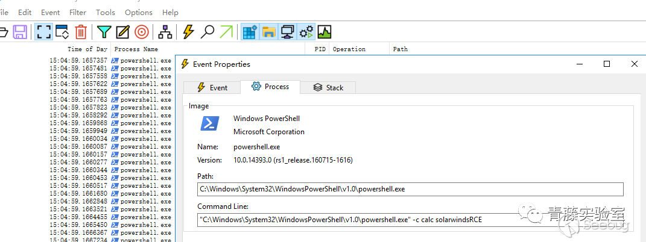Image resolution: width=646 pixels, height=242 pixels.
Task: Select event row 15:04:59.1660453
Action: pyautogui.click(x=110, y=178)
